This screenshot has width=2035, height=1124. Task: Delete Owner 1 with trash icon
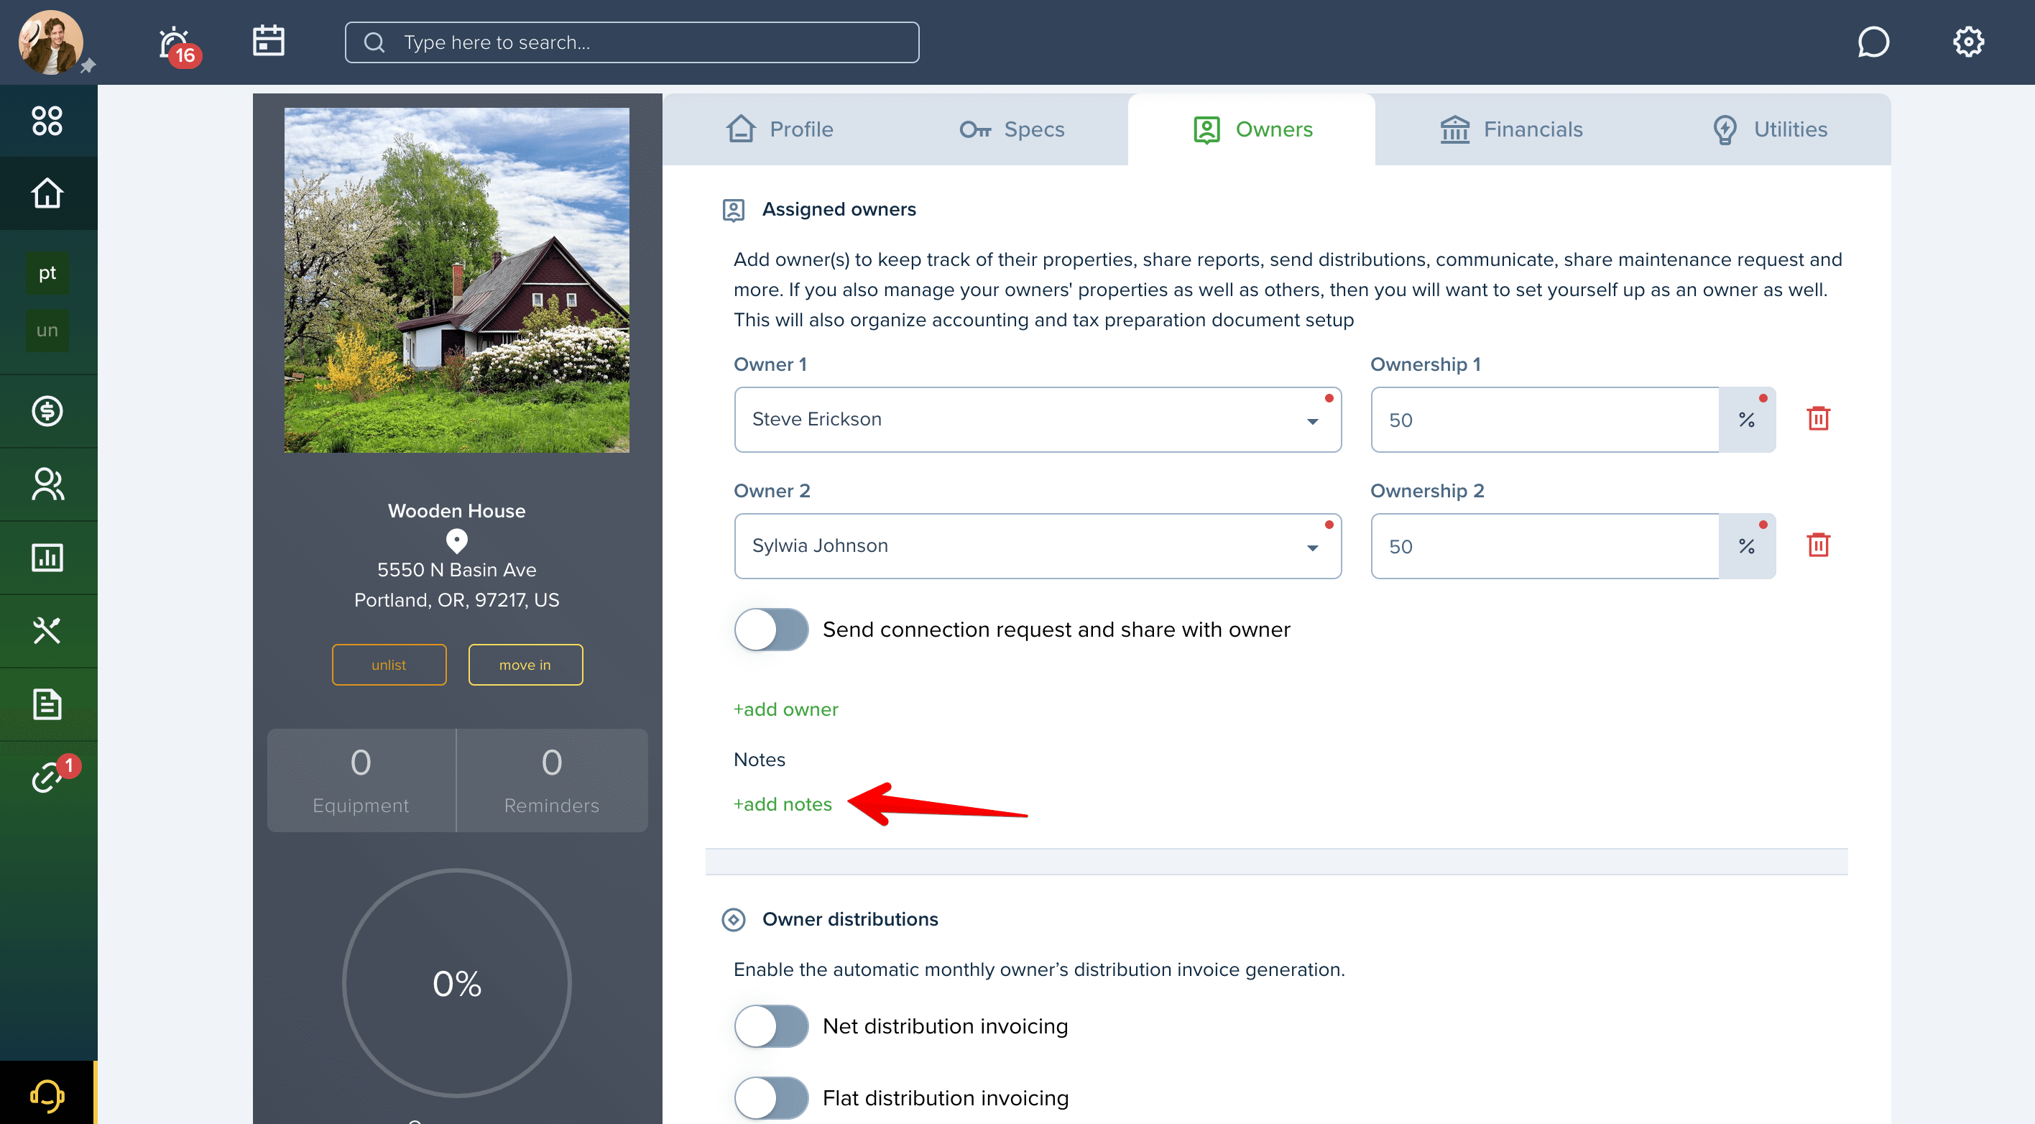point(1819,419)
